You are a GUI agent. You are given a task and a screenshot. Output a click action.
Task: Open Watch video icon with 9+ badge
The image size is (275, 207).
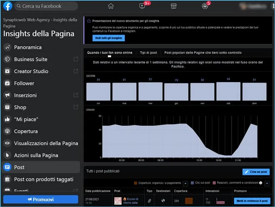(x=142, y=6)
